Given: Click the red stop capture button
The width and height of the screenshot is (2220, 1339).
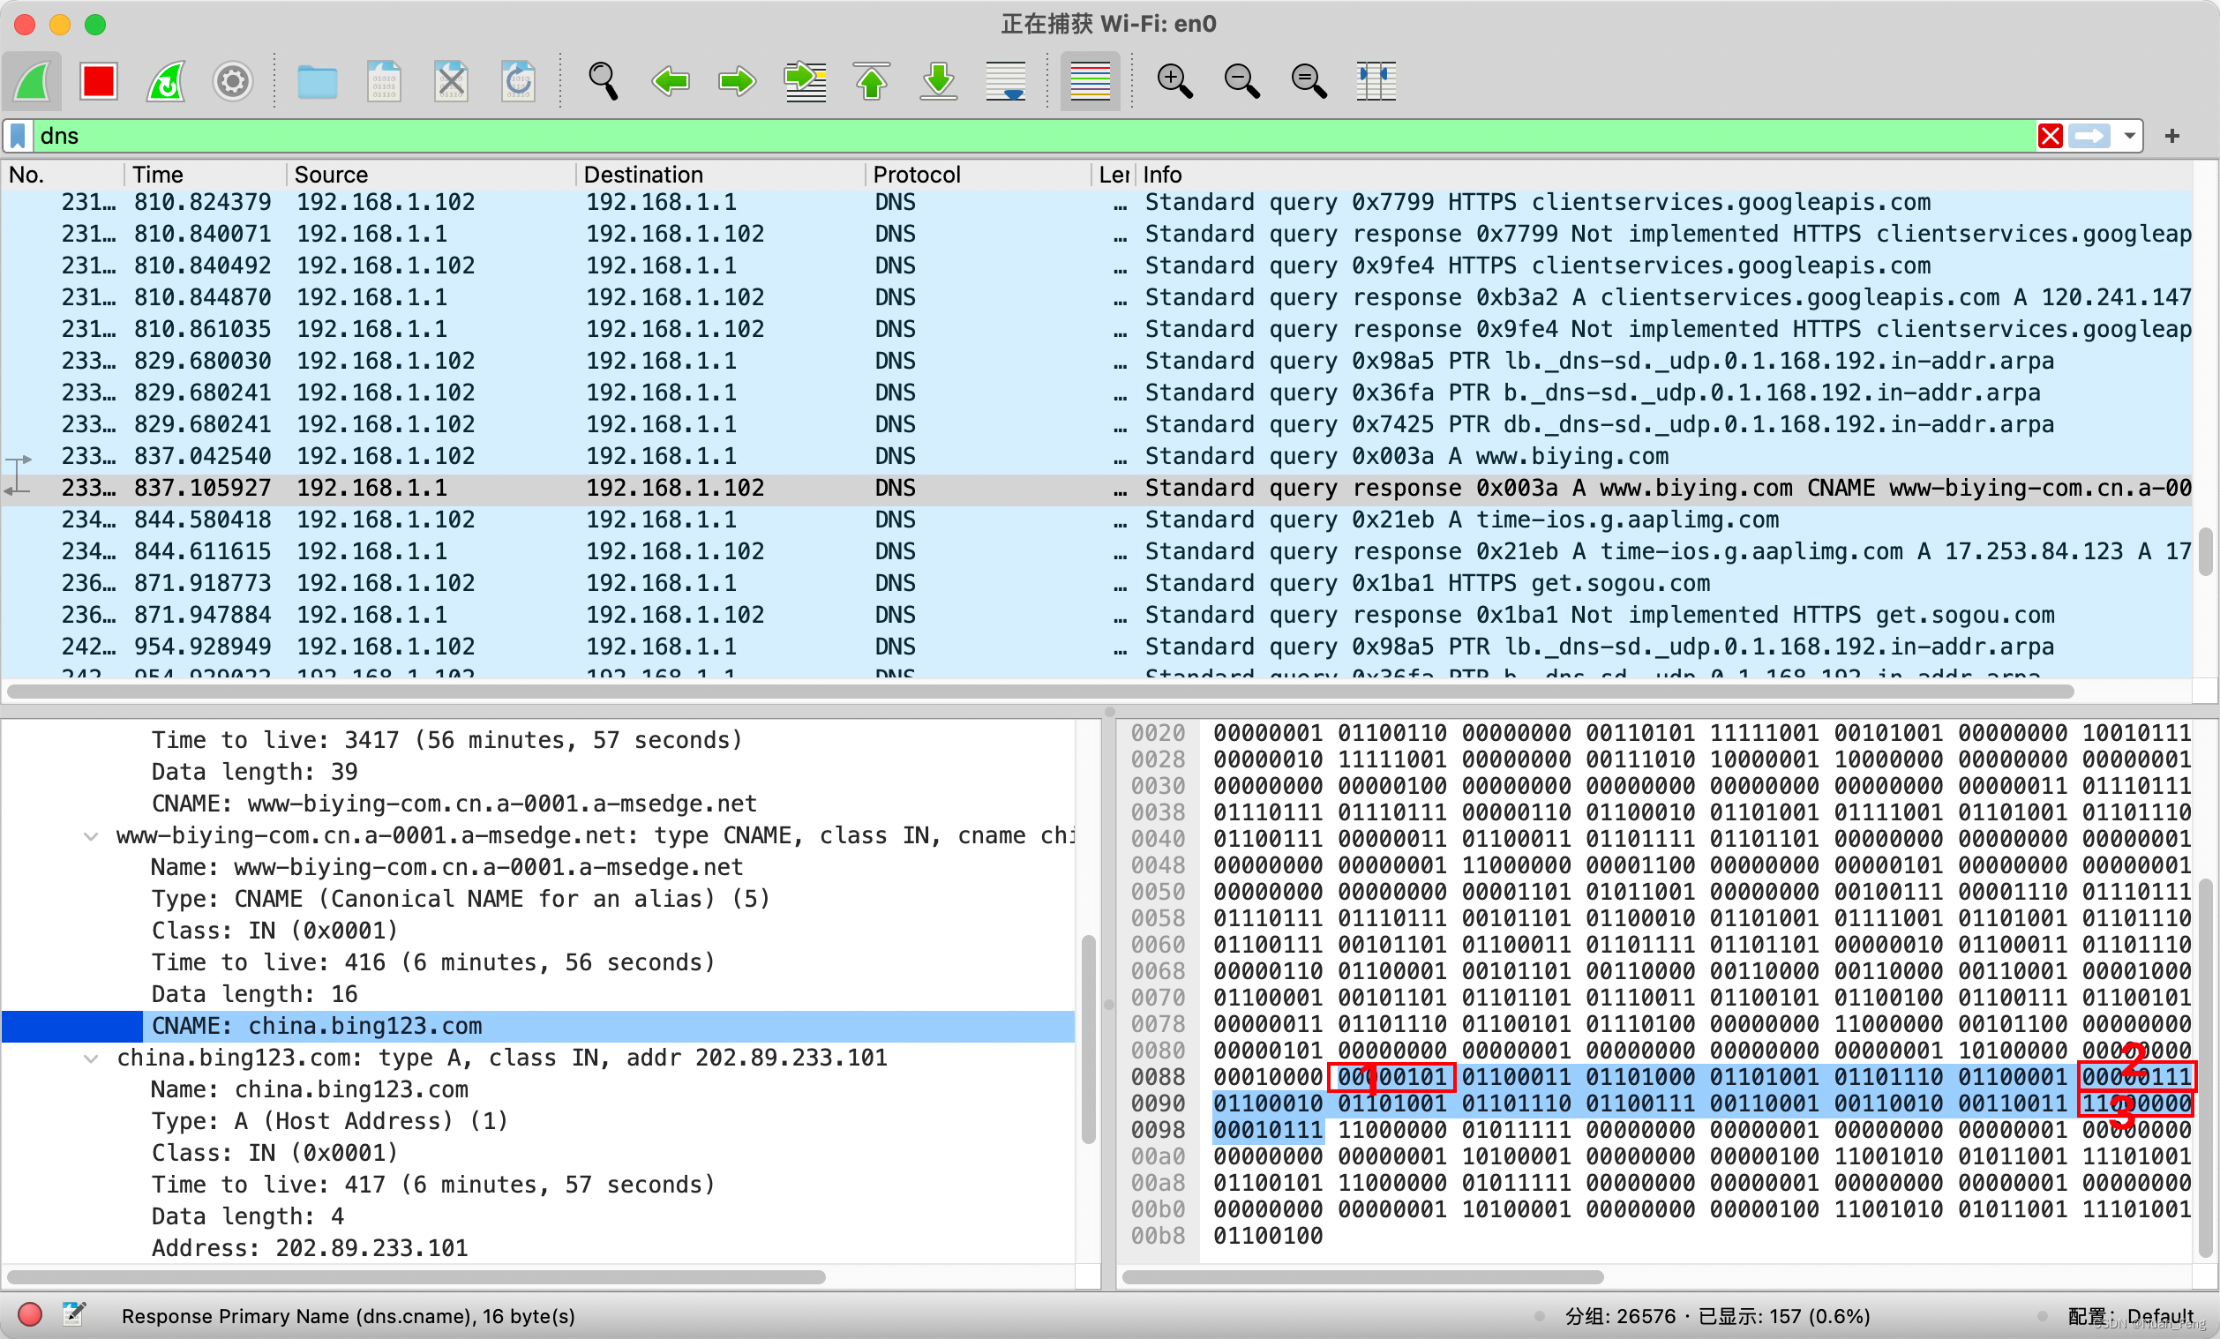Looking at the screenshot, I should point(98,82).
